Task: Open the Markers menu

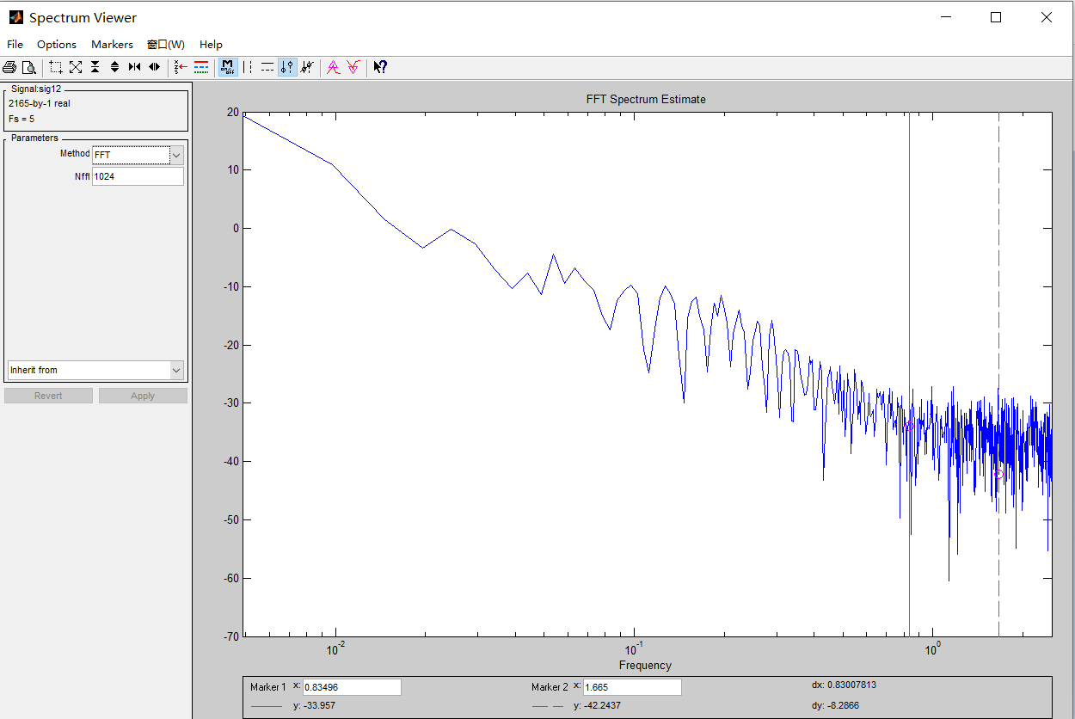Action: [112, 44]
